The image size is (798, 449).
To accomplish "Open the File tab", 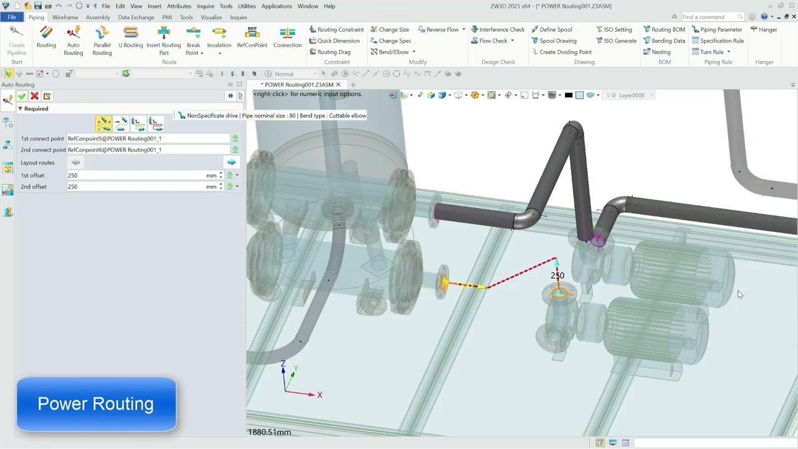I will (12, 17).
